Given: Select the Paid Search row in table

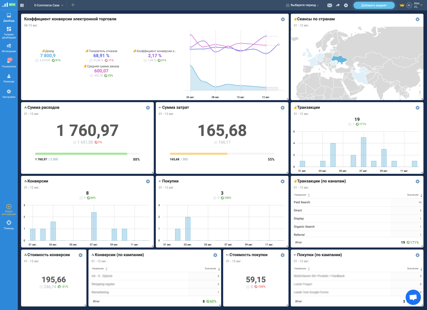Looking at the screenshot, I should tap(302, 202).
